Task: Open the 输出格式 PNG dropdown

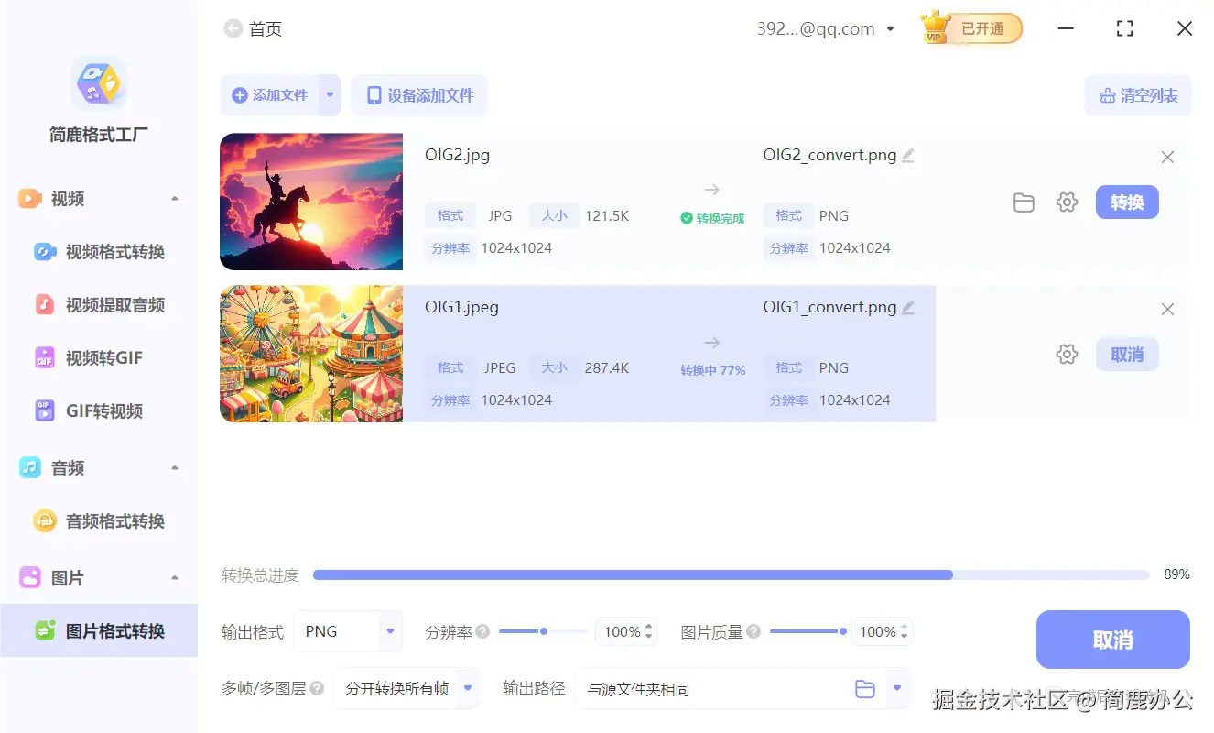Action: pyautogui.click(x=348, y=631)
